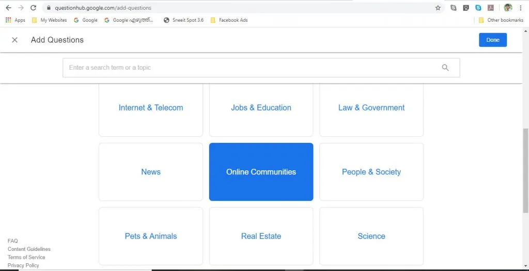Reload the page with the refresh icon
This screenshot has height=271, width=529.
point(33,8)
